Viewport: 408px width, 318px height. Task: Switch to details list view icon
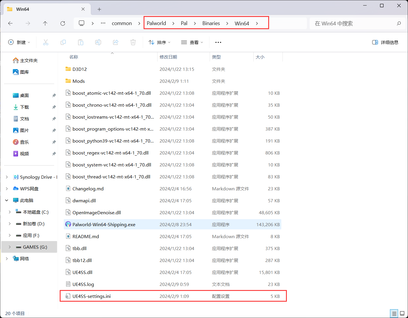click(x=394, y=314)
